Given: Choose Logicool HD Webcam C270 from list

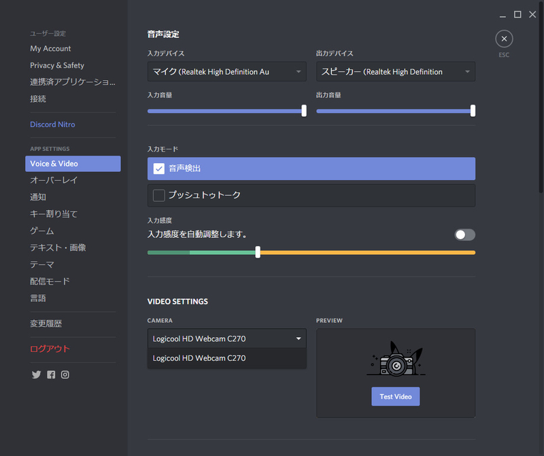Looking at the screenshot, I should click(227, 358).
